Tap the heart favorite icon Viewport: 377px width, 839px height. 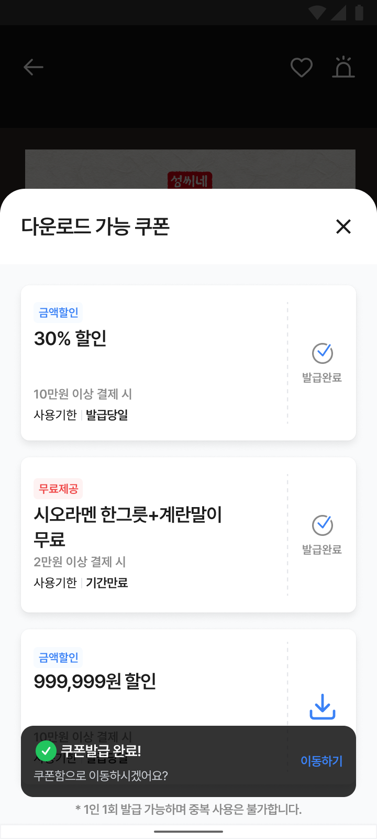[302, 68]
